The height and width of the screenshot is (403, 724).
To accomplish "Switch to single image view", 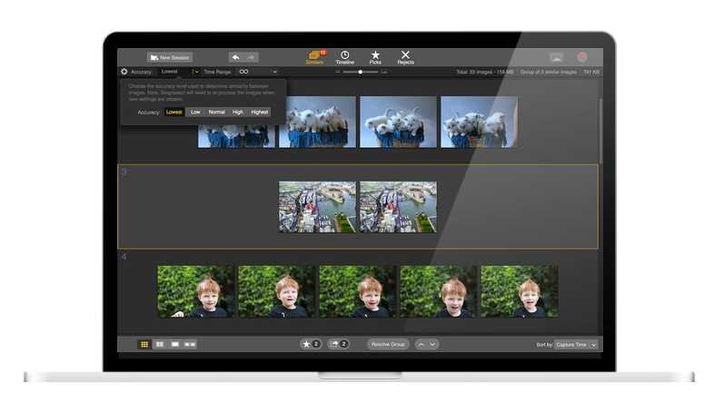I will [x=175, y=344].
